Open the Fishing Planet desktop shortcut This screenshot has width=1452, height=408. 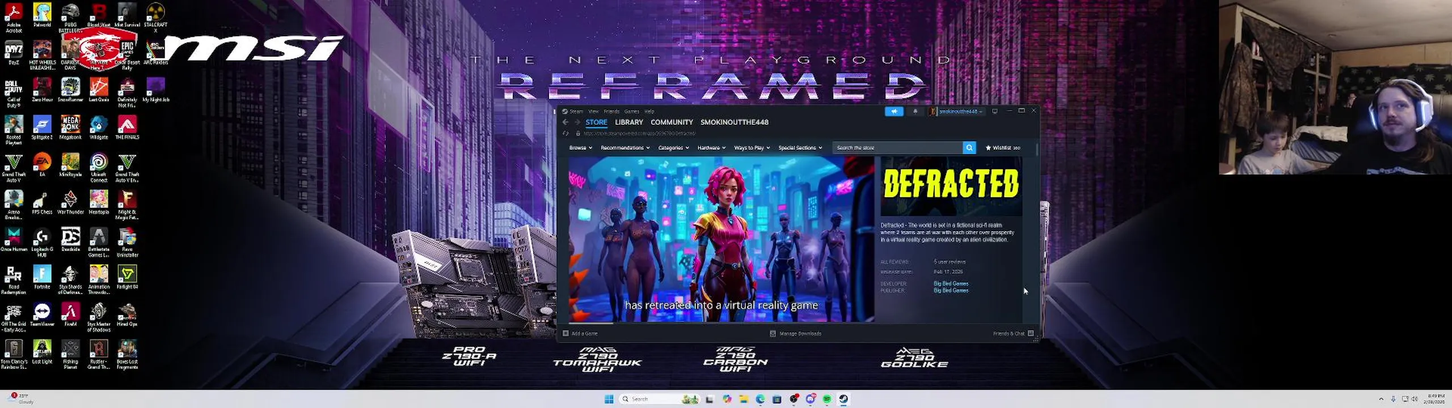pyautogui.click(x=70, y=355)
